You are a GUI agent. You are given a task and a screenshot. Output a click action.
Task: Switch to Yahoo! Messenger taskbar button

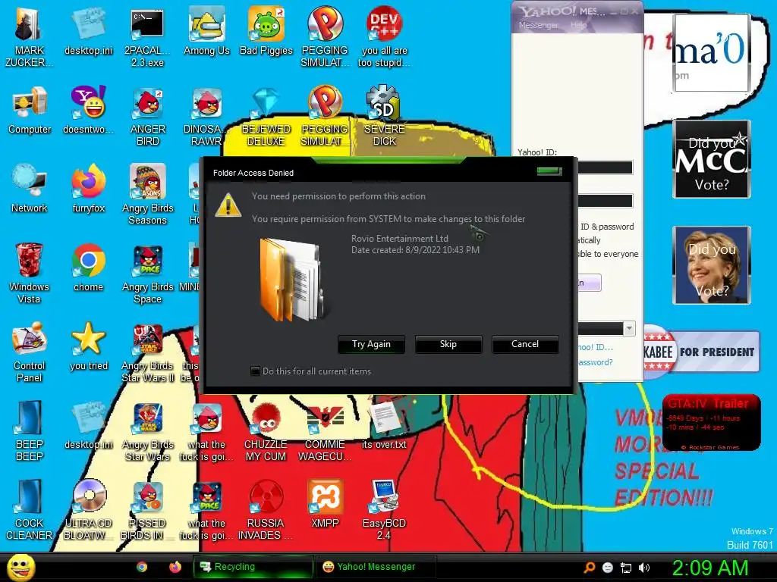click(x=376, y=567)
